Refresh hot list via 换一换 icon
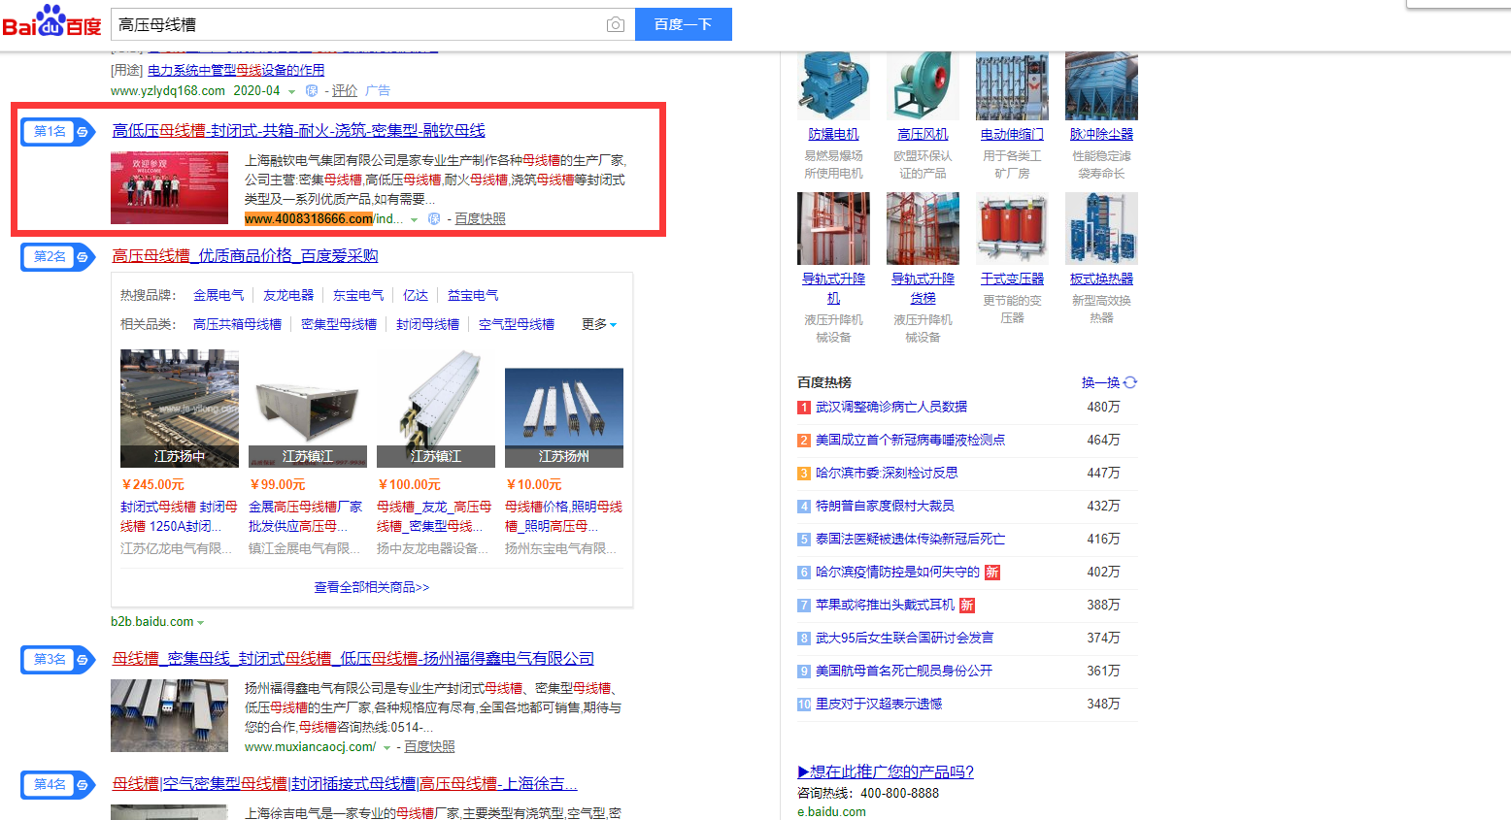The height and width of the screenshot is (820, 1511). [x=1130, y=382]
